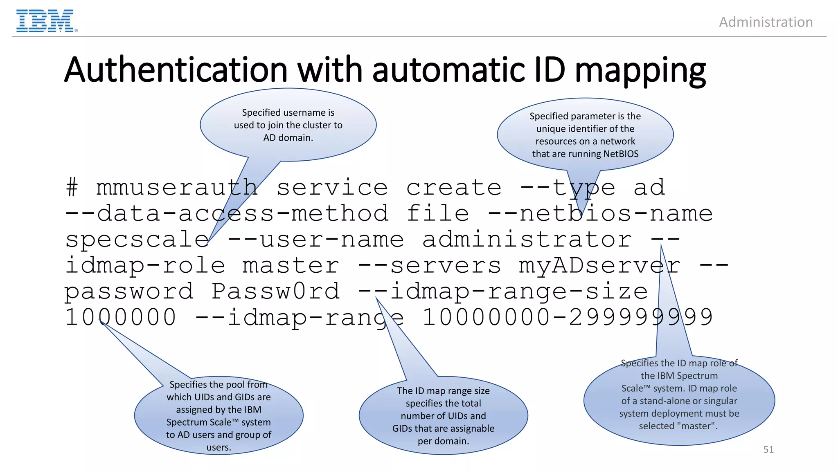Click the Passw0rd value in the command
Screen dimensions: 838x471
pos(275,292)
